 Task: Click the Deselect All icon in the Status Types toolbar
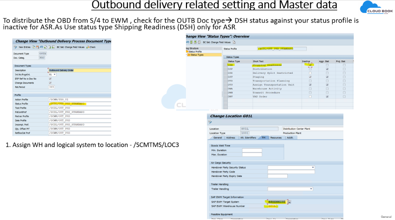pyautogui.click(x=199, y=42)
